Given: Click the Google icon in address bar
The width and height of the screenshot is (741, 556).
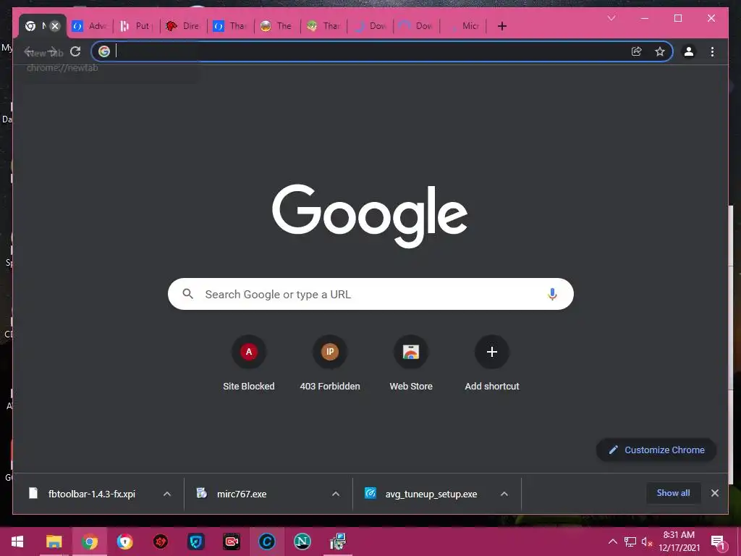Looking at the screenshot, I should tap(104, 51).
